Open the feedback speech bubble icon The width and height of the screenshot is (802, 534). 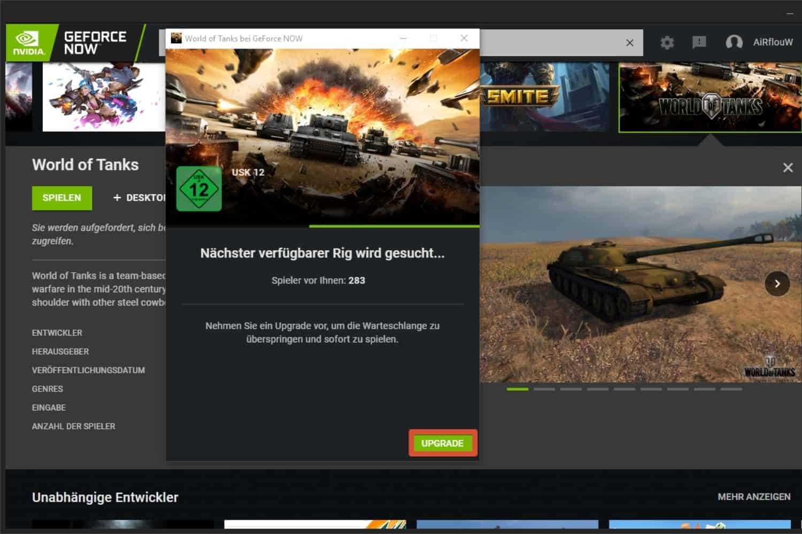click(x=699, y=42)
